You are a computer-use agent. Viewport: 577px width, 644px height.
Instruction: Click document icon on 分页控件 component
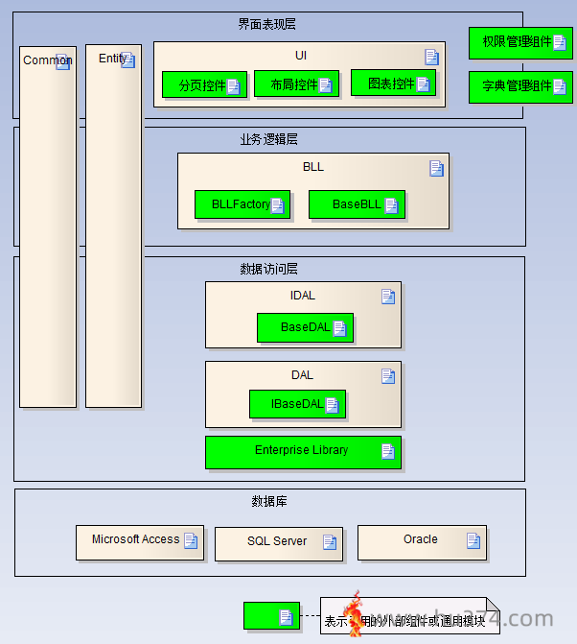(234, 86)
